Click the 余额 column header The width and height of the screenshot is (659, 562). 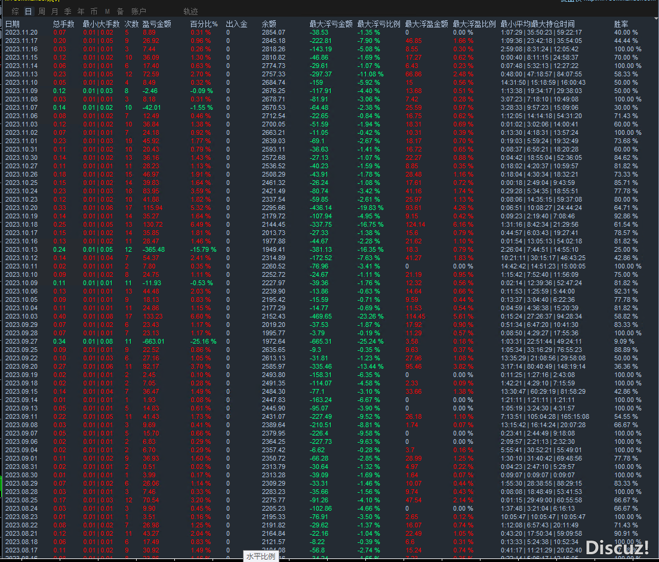point(269,24)
